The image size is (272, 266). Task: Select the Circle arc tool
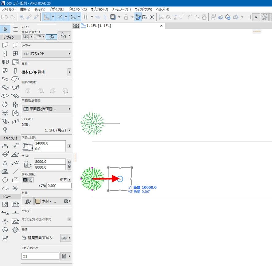pyautogui.click(x=5, y=180)
